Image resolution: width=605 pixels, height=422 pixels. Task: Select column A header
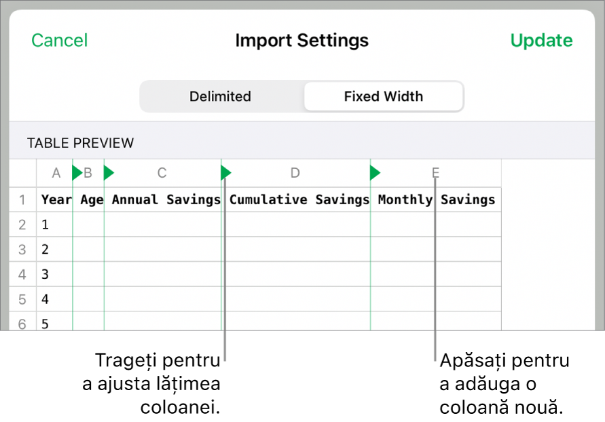[x=56, y=174]
